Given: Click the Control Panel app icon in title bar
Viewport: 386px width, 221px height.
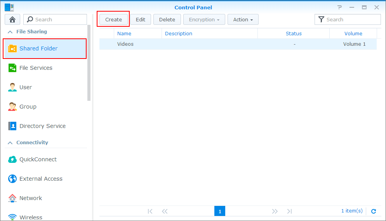Looking at the screenshot, I should point(9,7).
